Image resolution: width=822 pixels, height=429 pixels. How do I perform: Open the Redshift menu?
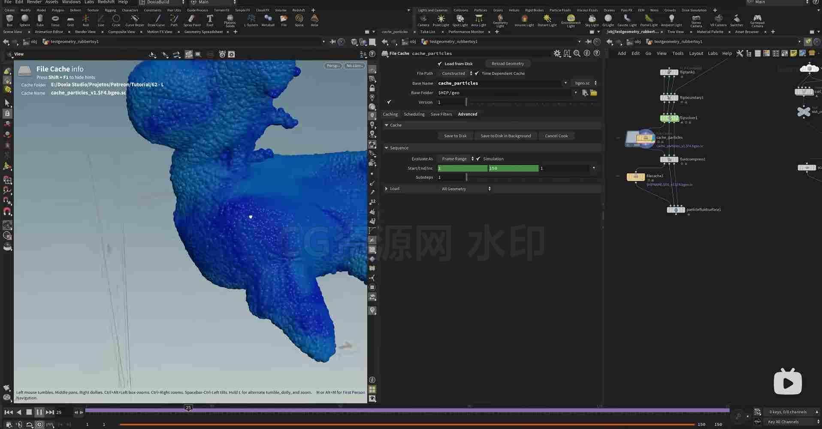(x=106, y=2)
